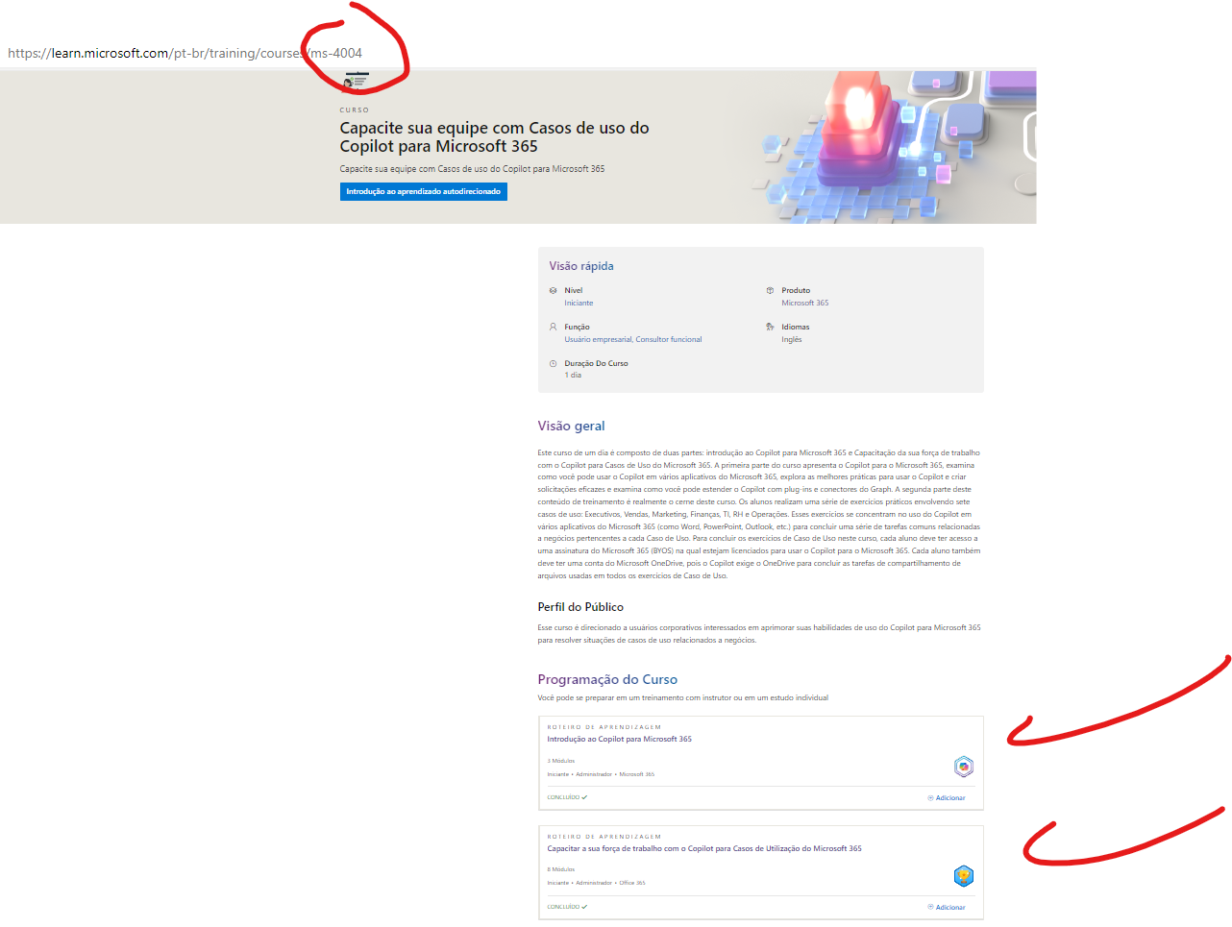
Task: Click the 1 dia duration value
Action: [573, 376]
